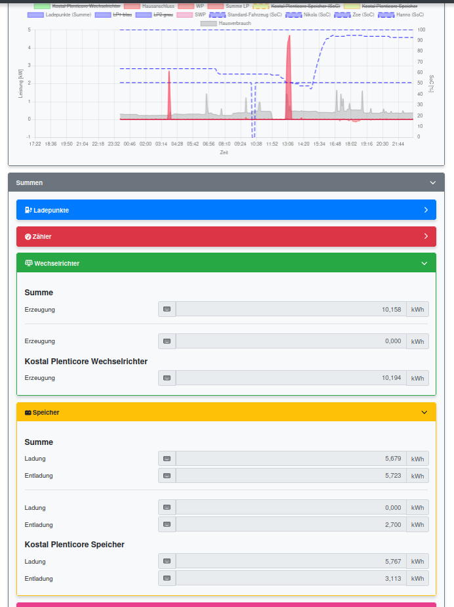The image size is (454, 607).
Task: Click the Summen header title
Action: [30, 182]
